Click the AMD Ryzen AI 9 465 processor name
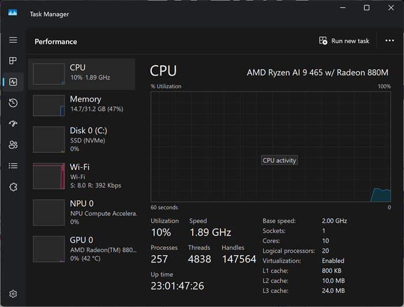This screenshot has width=404, height=307. [x=317, y=73]
